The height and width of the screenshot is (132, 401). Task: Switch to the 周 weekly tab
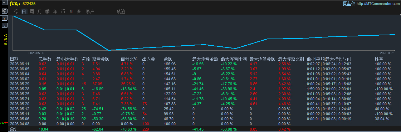[32, 11]
